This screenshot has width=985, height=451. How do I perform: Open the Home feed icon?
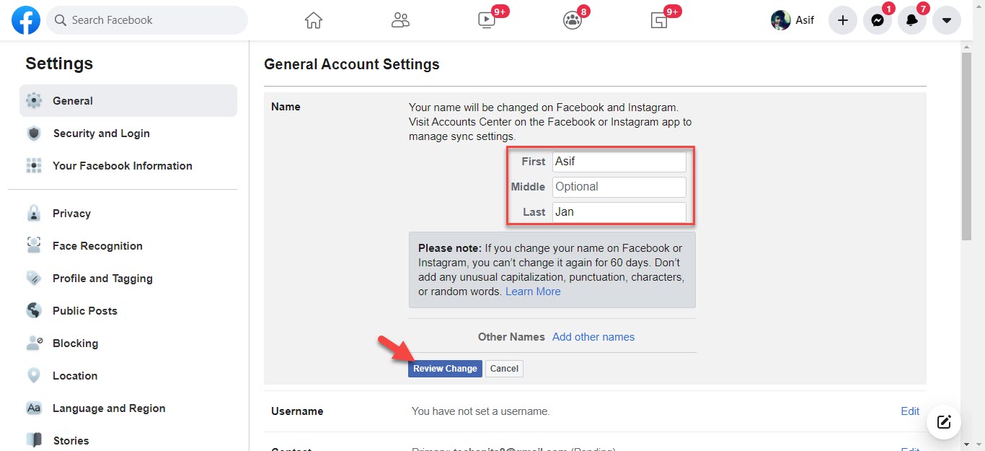[313, 20]
